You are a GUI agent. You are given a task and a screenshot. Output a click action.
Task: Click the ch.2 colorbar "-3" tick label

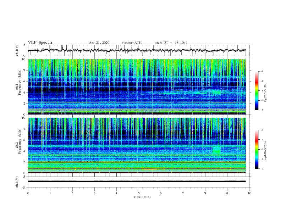point(262,130)
